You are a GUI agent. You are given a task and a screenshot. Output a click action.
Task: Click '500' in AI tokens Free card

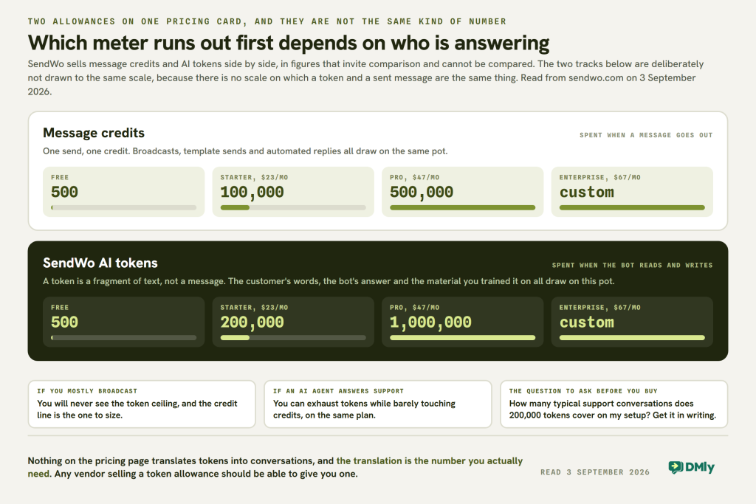pos(65,322)
